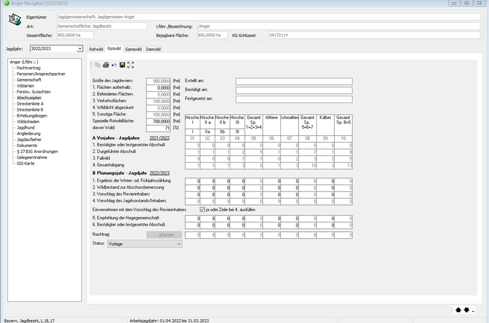This screenshot has height=323, width=489.
Task: Select Wildschaden in the left tree
Action: (x=28, y=122)
